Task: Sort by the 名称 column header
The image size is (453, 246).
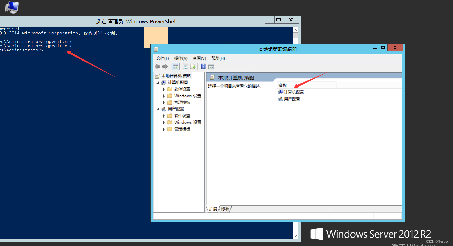Action: (306, 85)
